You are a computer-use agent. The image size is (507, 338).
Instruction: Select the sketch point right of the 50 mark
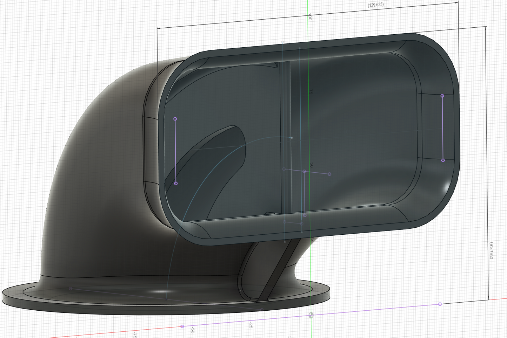(x=329, y=174)
